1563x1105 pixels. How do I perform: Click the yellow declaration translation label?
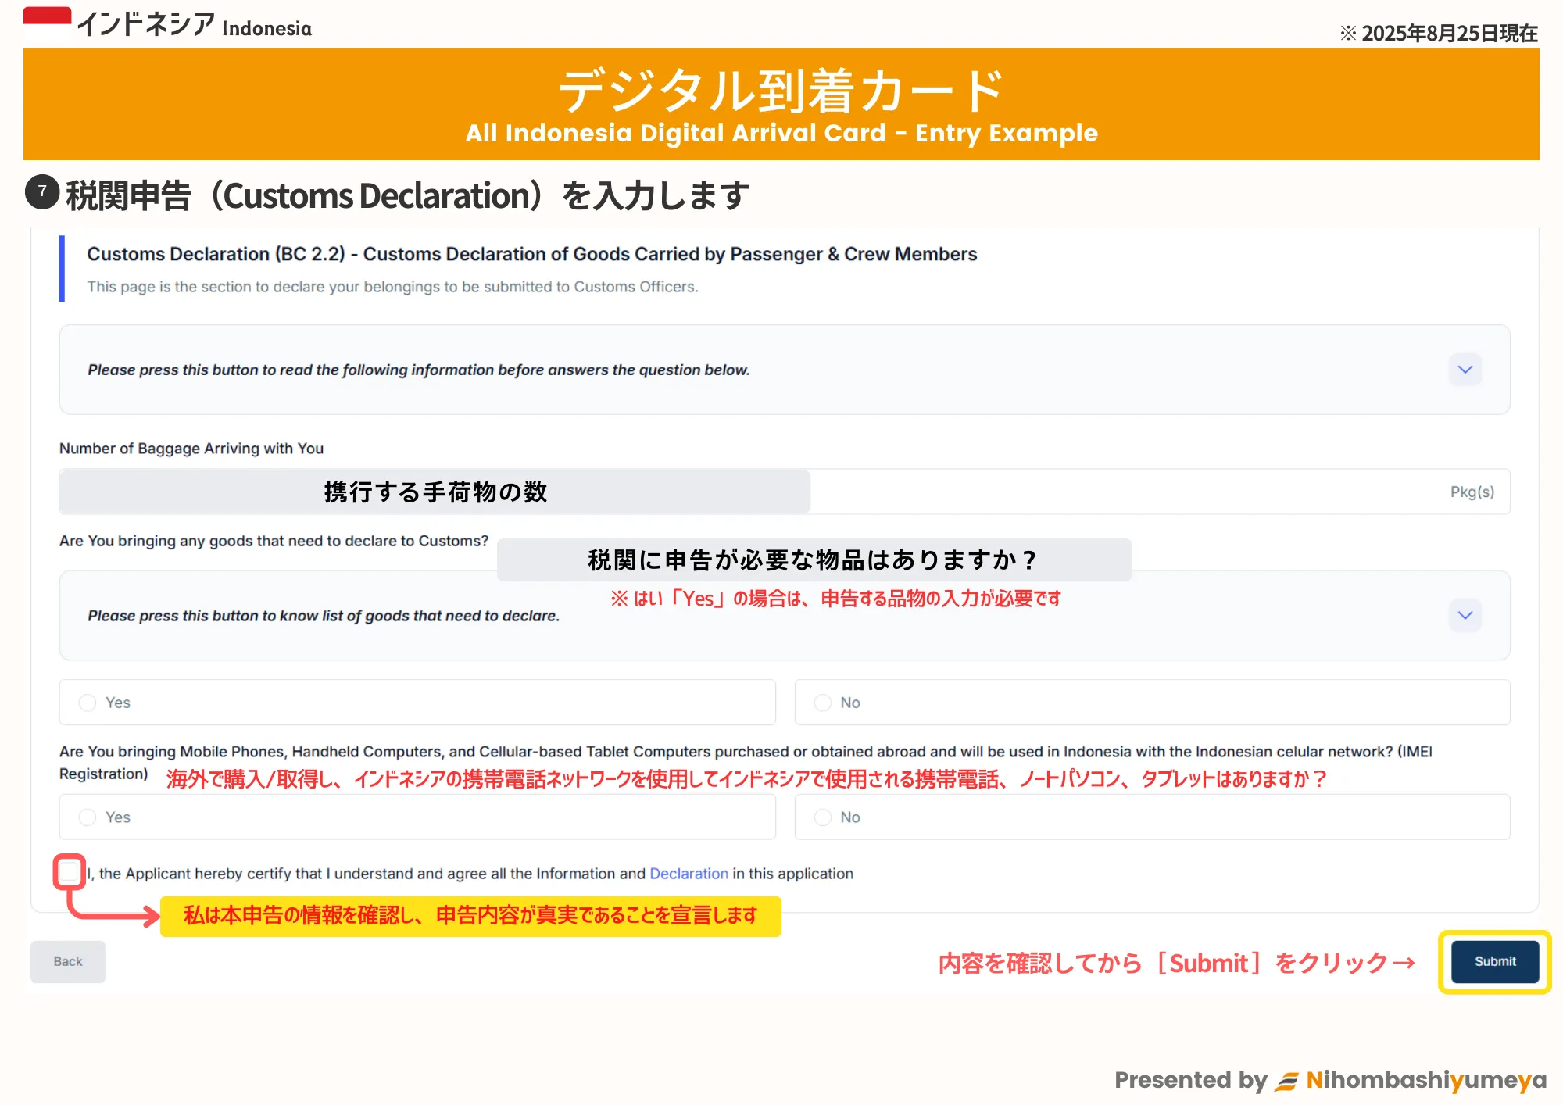pos(470,916)
